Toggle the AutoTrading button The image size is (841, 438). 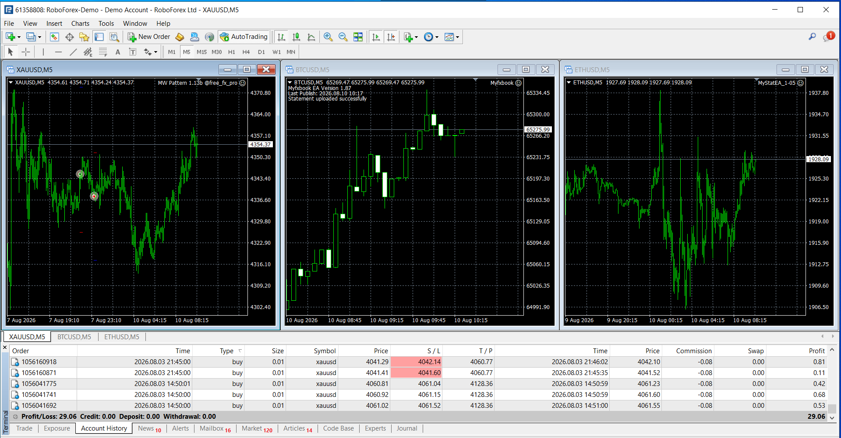pyautogui.click(x=244, y=37)
